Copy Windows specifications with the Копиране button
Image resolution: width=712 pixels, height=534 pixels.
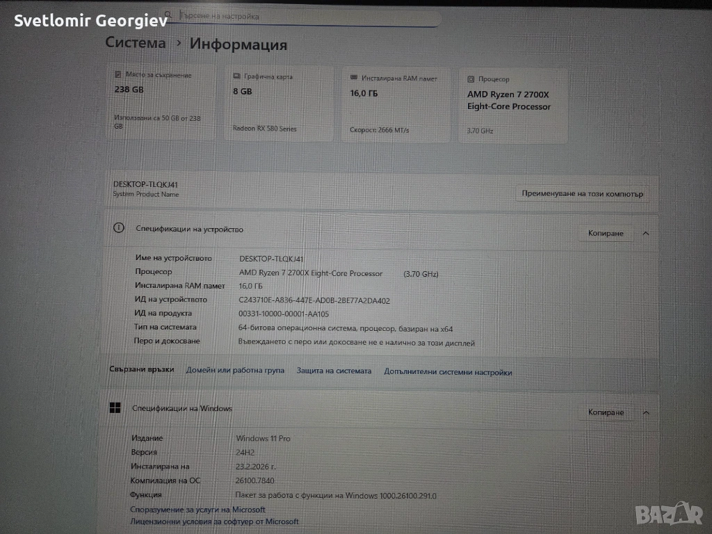[606, 412]
